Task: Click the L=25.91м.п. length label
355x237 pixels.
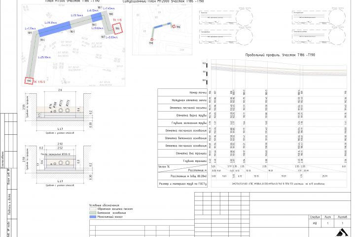Action: tap(44, 57)
